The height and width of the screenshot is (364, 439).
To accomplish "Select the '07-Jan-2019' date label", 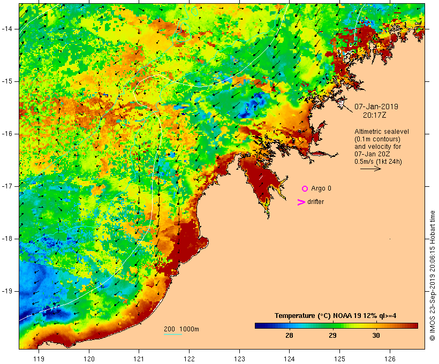I will pyautogui.click(x=376, y=107).
